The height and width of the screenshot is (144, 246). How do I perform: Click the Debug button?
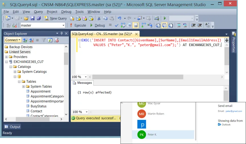[x=97, y=25]
